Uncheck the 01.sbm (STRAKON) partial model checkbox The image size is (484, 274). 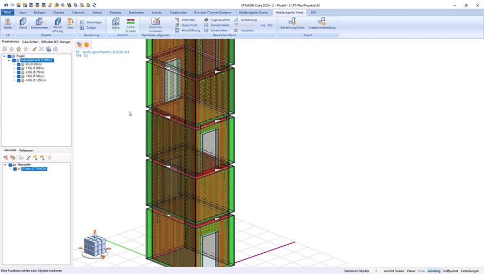tap(15, 169)
